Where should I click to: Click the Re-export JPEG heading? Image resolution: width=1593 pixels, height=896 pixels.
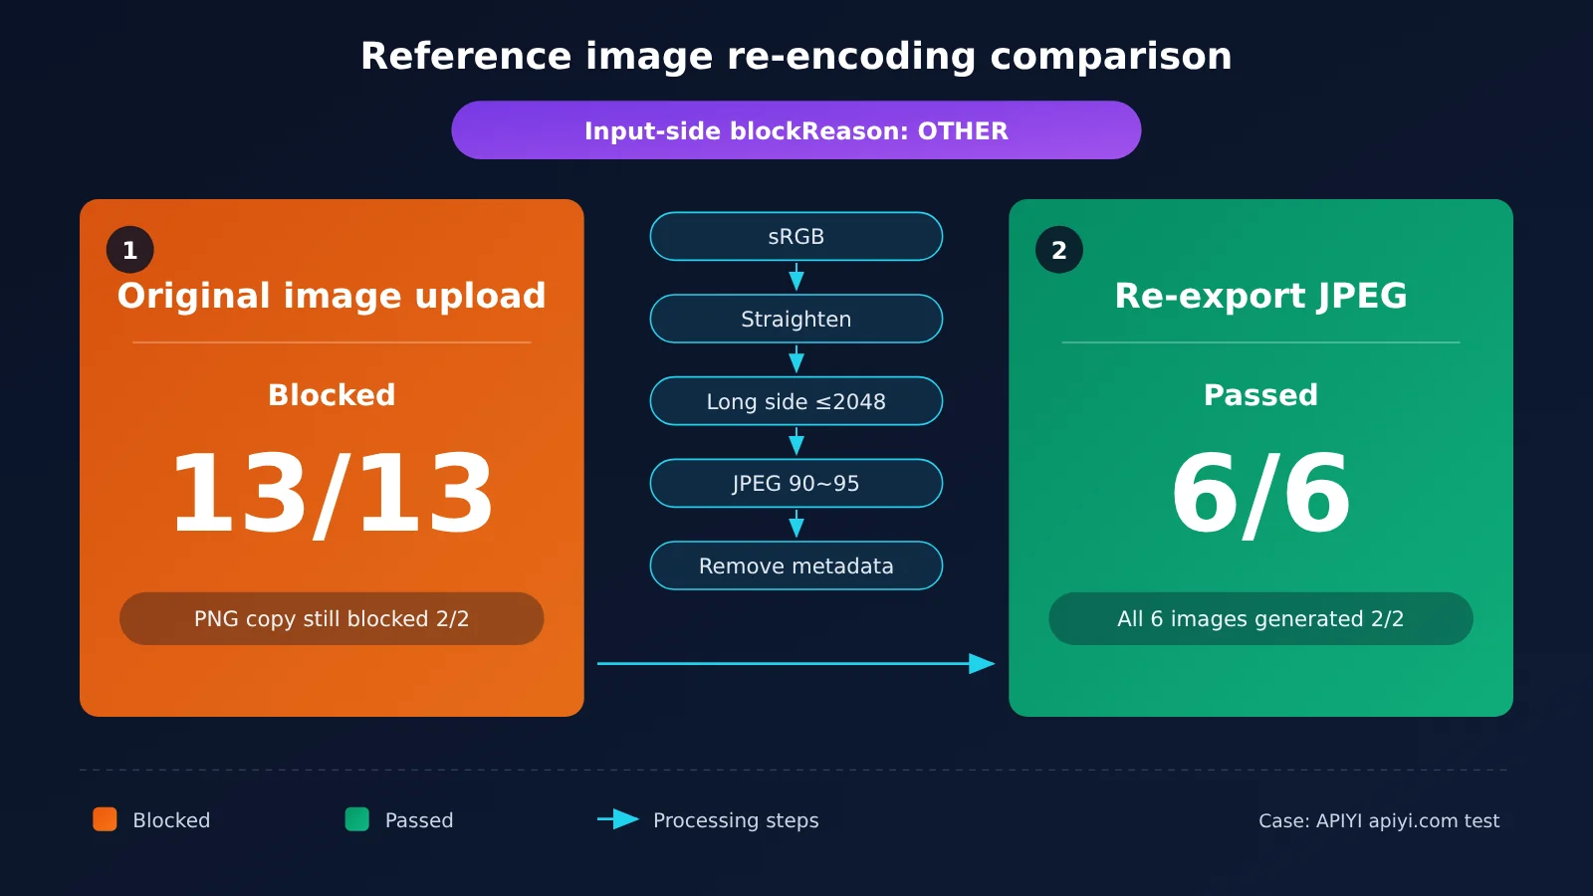pyautogui.click(x=1260, y=296)
